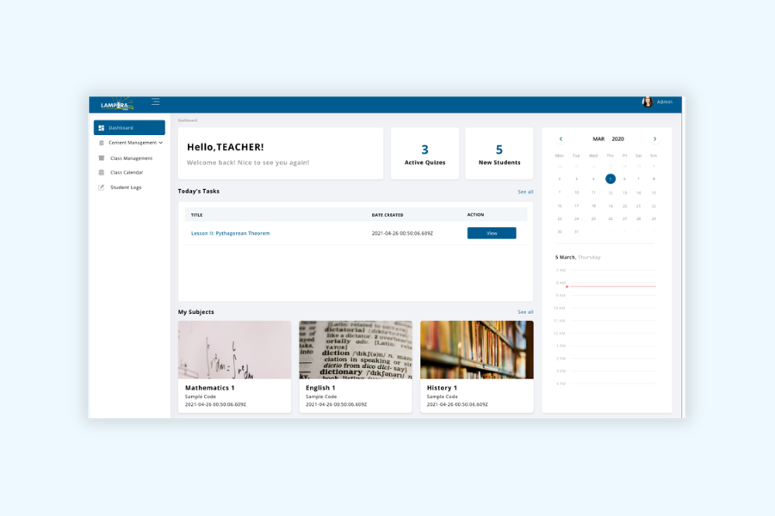Click the History 1 title text
Screen dimensions: 775x516
pos(442,388)
